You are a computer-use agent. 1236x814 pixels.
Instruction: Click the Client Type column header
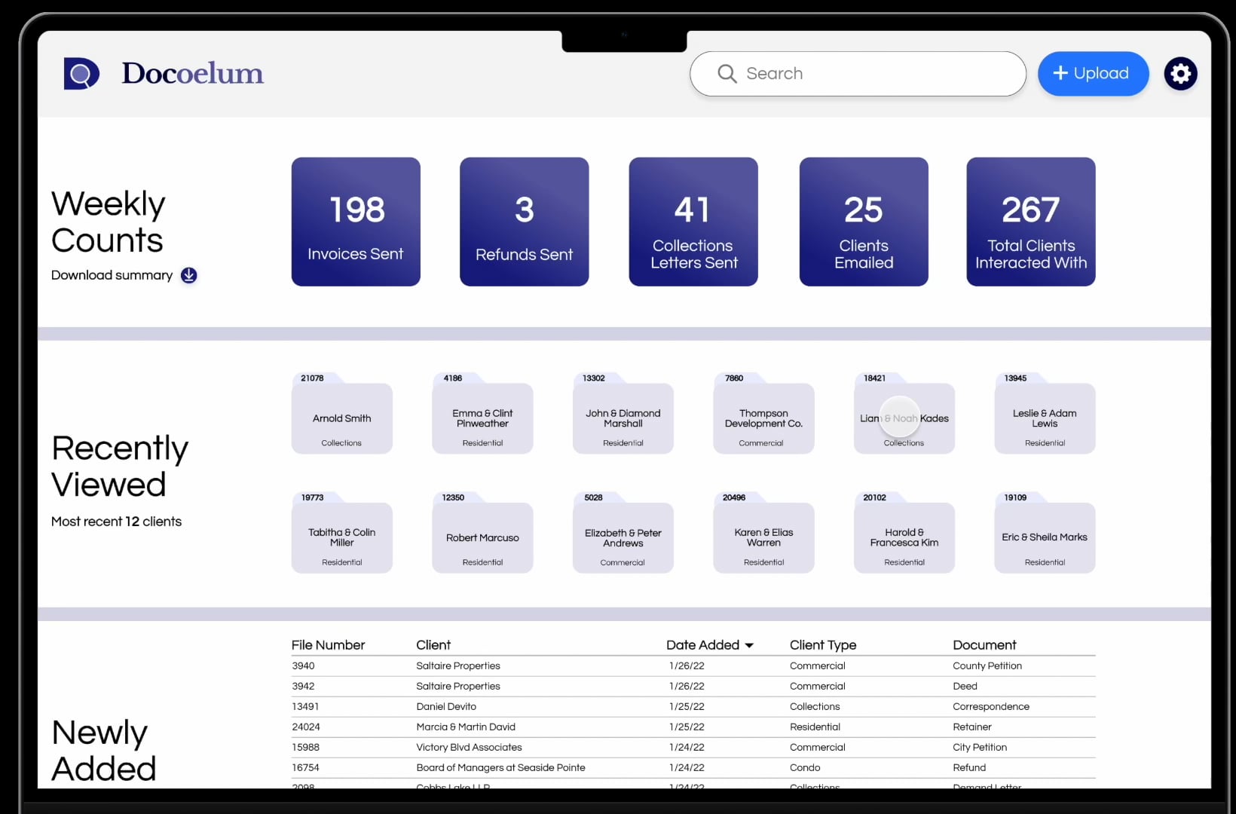823,645
